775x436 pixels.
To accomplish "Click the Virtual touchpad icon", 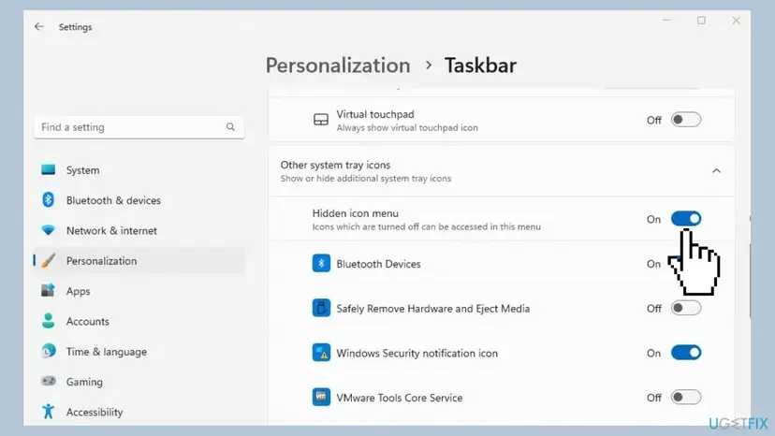I will click(x=321, y=120).
